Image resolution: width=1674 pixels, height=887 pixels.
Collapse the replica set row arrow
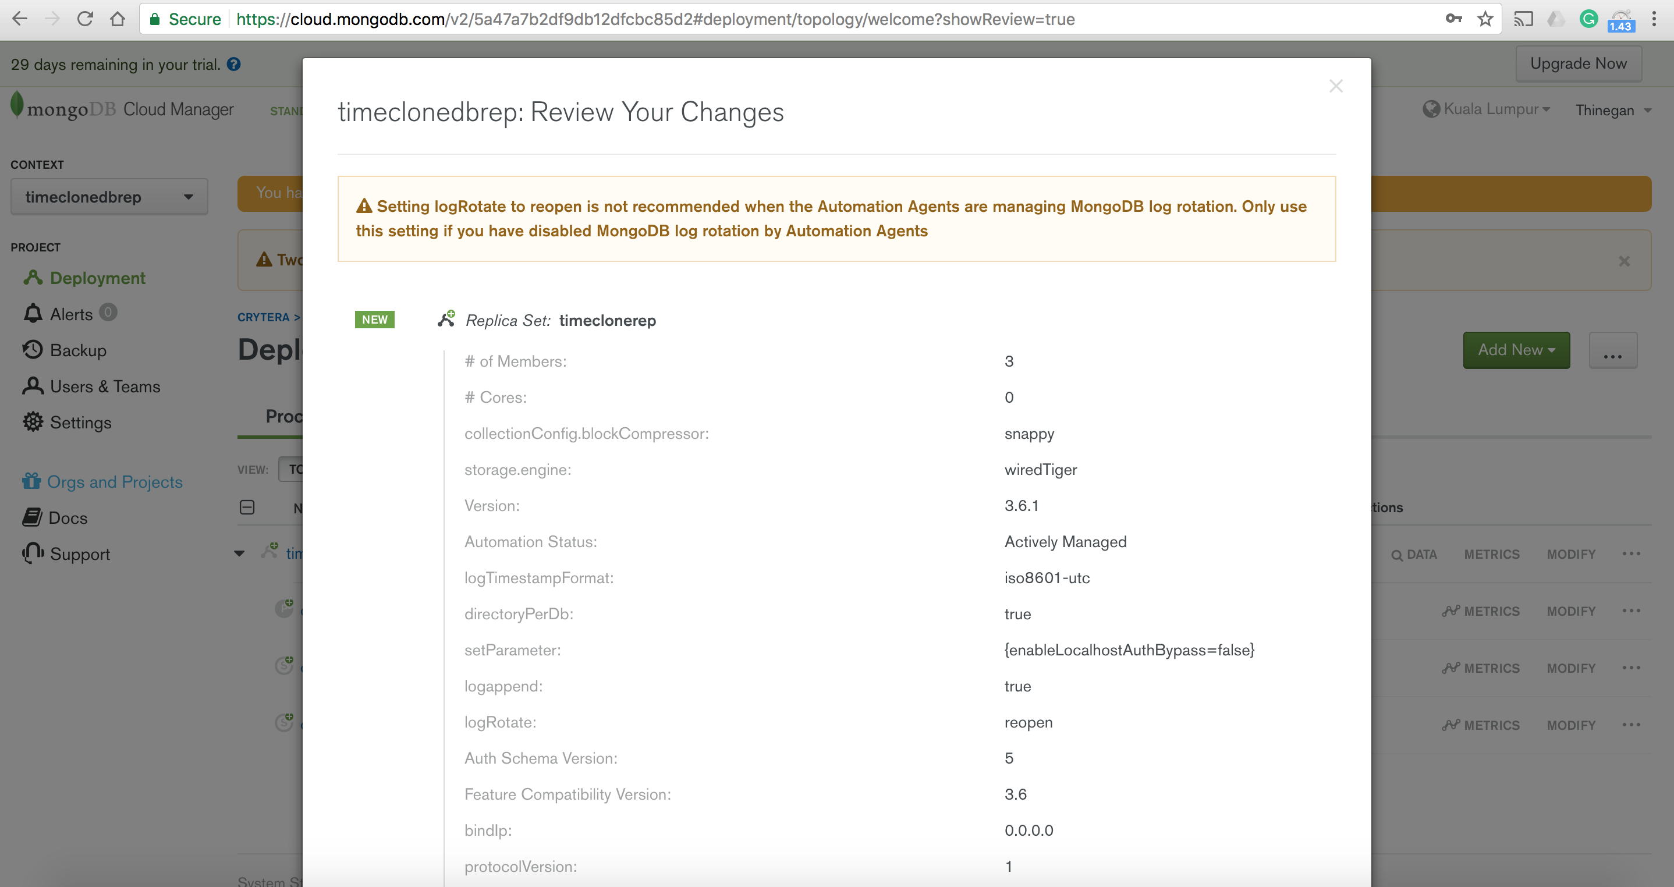[239, 554]
